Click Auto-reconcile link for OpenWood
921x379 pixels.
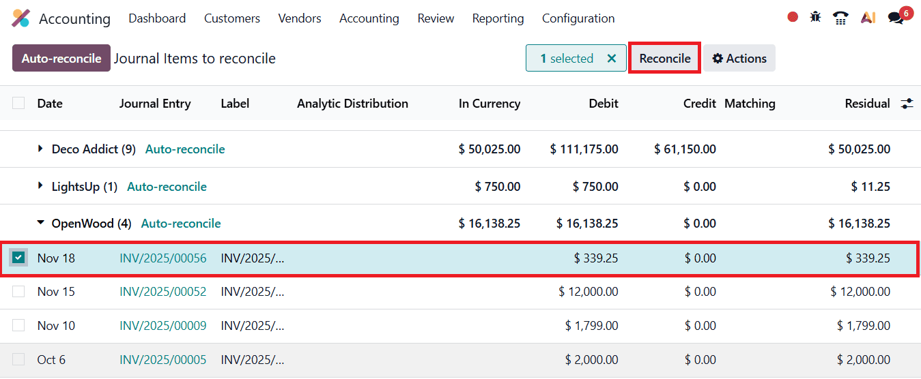click(181, 224)
